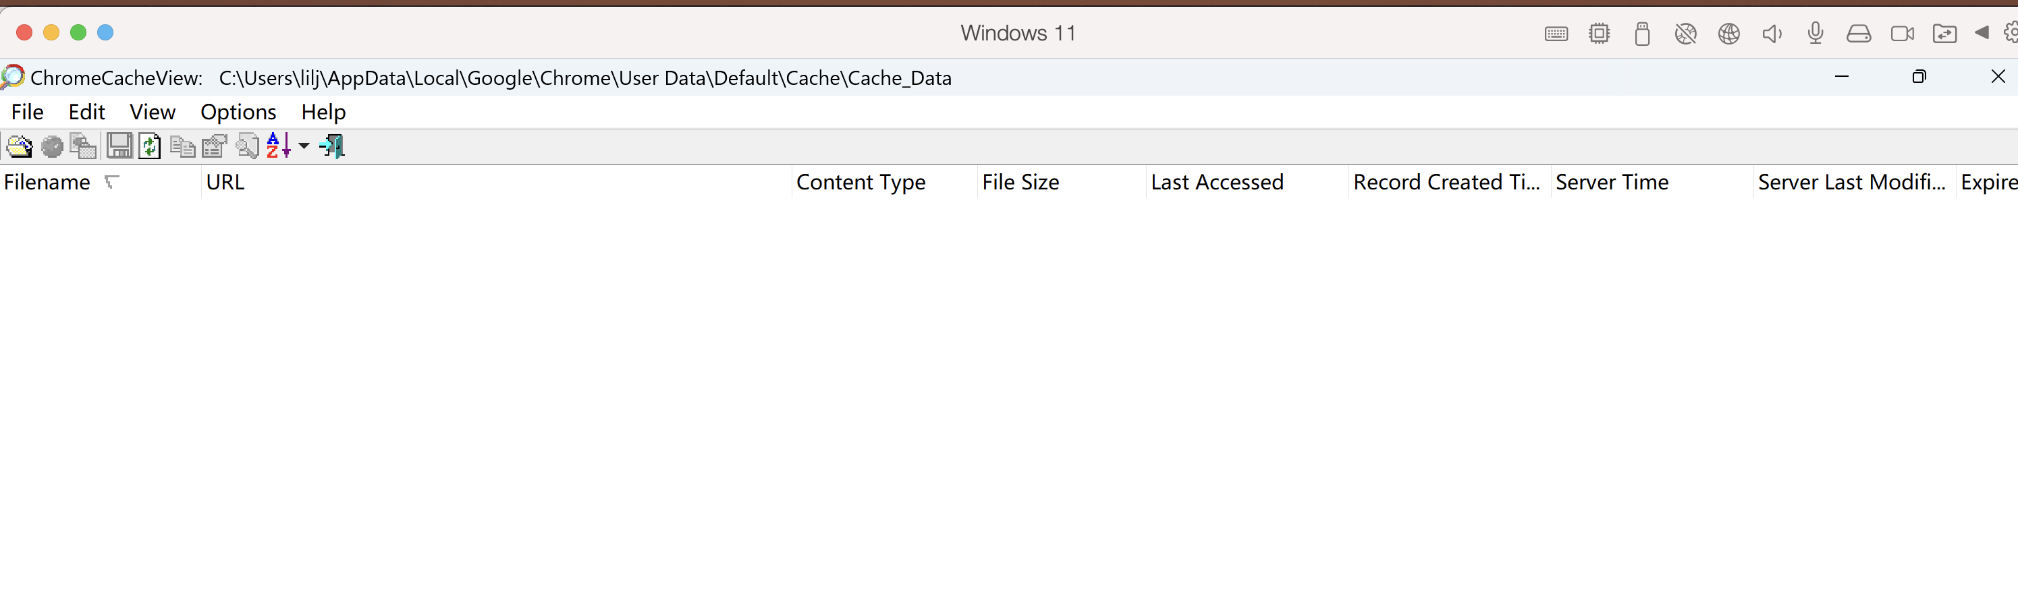Click the VM shared folder icon

pyautogui.click(x=1945, y=34)
